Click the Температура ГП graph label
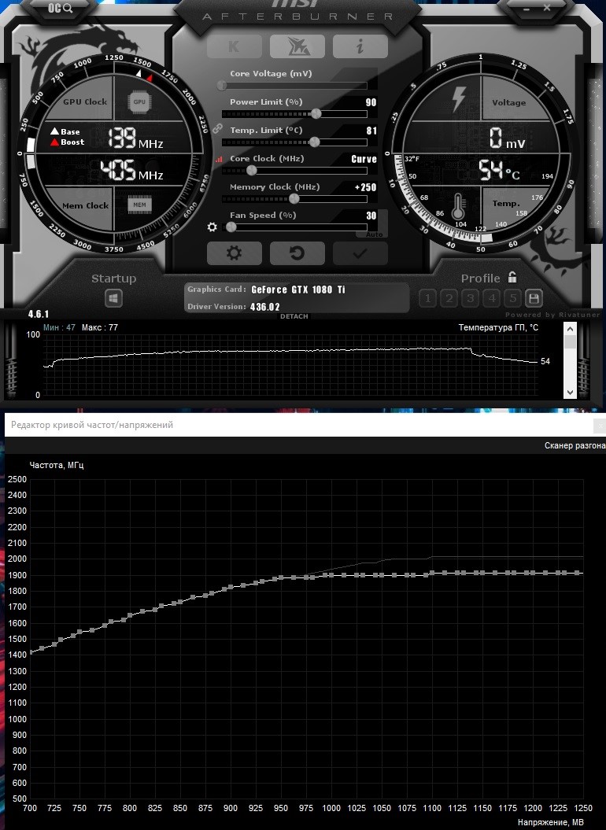The image size is (606, 830). click(498, 327)
